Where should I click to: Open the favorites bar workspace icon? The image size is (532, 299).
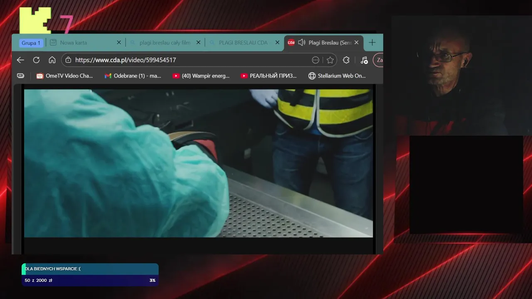[20, 76]
